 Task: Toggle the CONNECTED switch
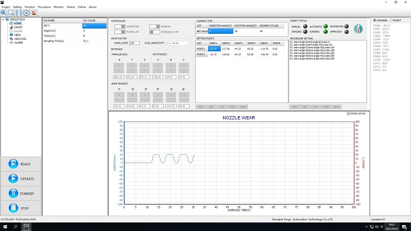point(120,27)
